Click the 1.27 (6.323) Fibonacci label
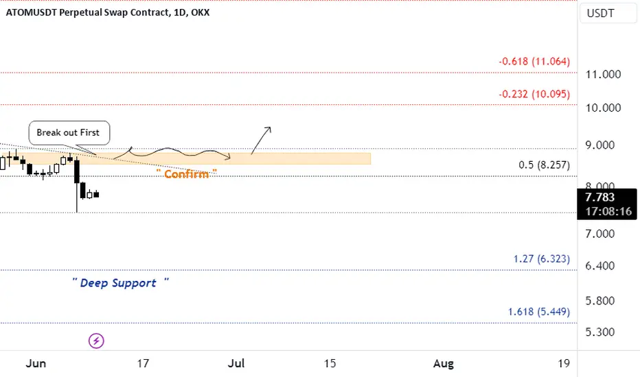Image resolution: width=640 pixels, height=377 pixels. (541, 259)
